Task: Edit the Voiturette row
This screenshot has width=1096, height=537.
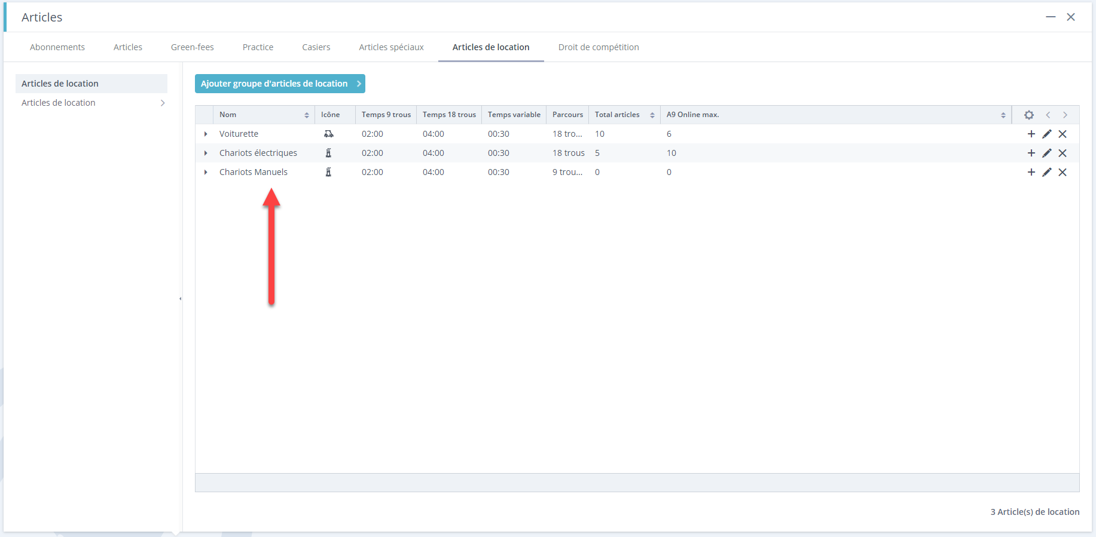Action: click(1046, 134)
